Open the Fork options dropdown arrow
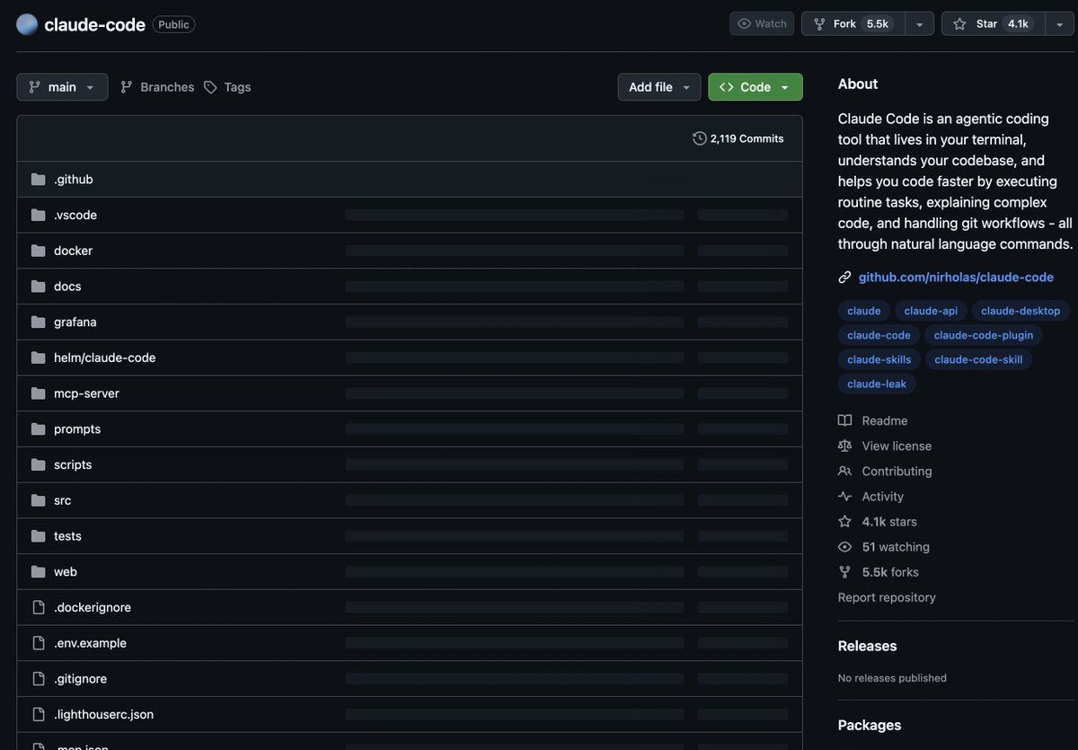This screenshot has height=750, width=1078. 919,23
